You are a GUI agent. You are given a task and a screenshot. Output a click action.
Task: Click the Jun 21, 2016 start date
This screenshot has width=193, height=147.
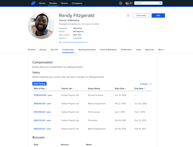pos(120,95)
